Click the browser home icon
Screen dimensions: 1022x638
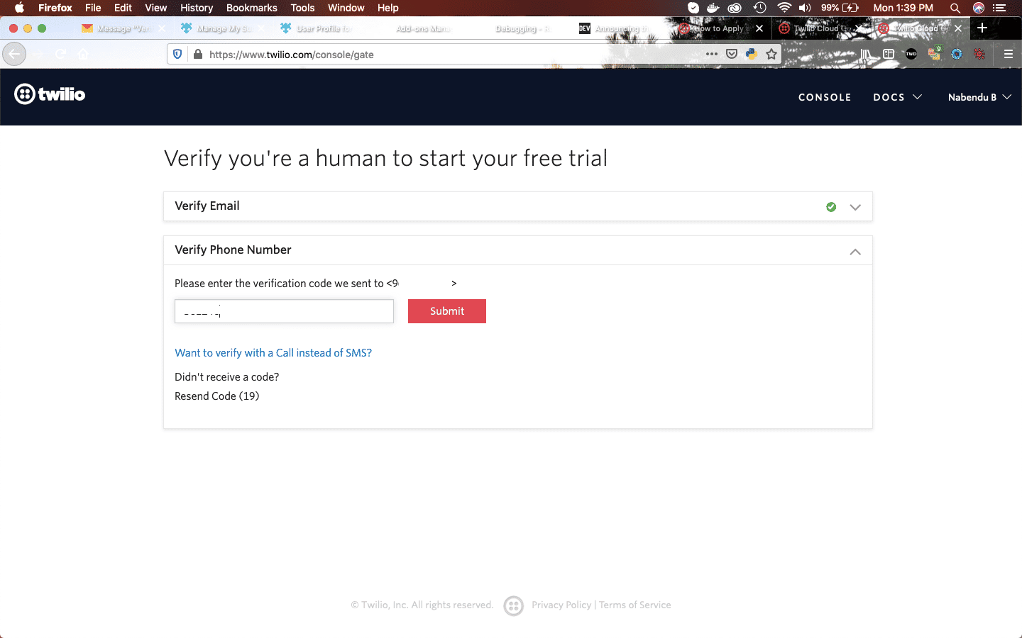83,54
